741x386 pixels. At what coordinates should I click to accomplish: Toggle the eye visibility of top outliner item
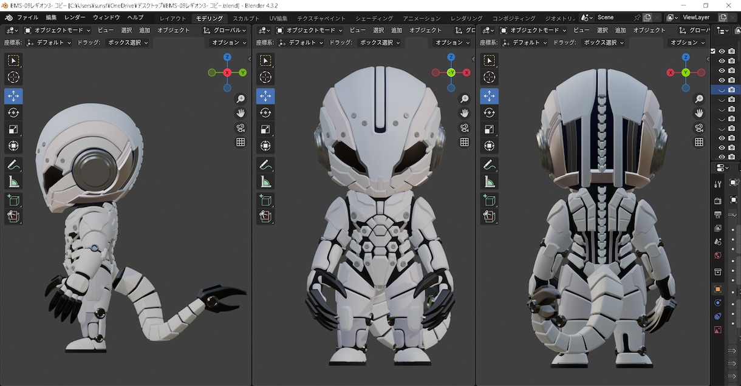[x=722, y=52]
